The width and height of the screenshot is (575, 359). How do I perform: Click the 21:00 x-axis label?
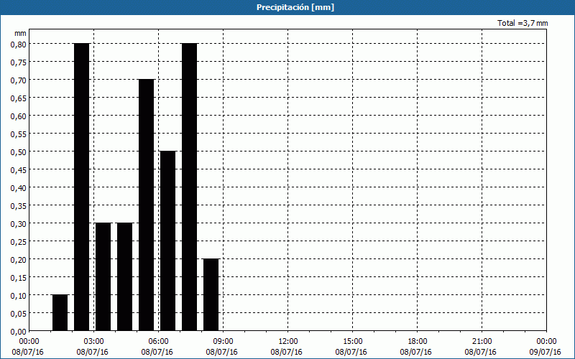[x=482, y=342]
